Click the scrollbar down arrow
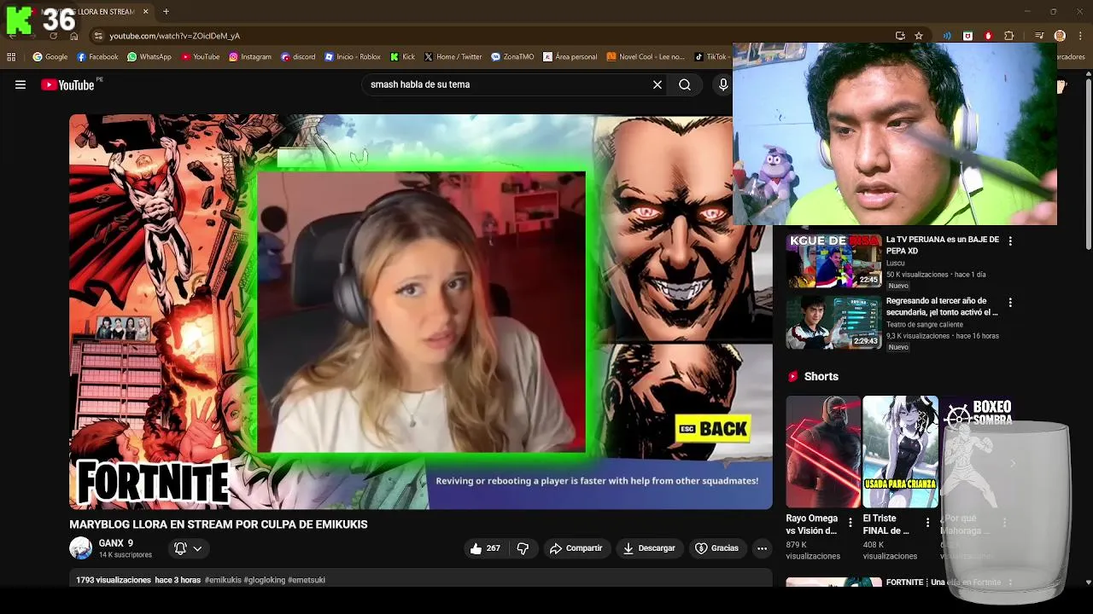Viewport: 1093px width, 614px height. pyautogui.click(x=1088, y=582)
